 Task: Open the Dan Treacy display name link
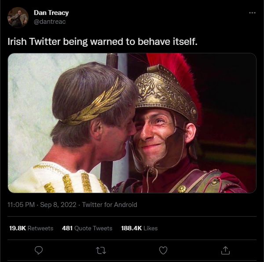51,13
